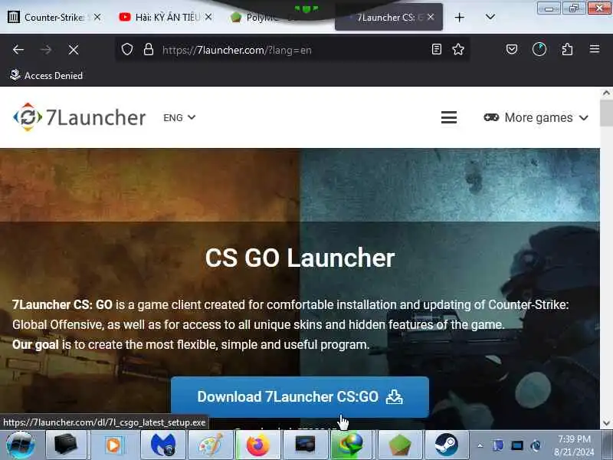The height and width of the screenshot is (460, 613).
Task: Open the tracking protection shield icon
Action: pyautogui.click(x=127, y=50)
